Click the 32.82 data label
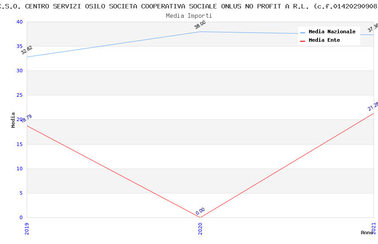The width and height of the screenshot is (378, 244). pos(27,50)
